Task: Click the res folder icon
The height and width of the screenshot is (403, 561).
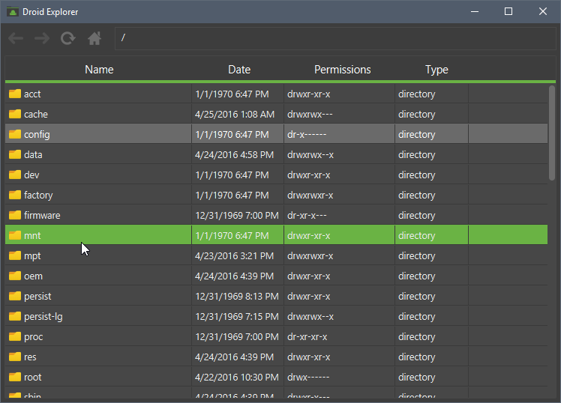Action: point(15,357)
